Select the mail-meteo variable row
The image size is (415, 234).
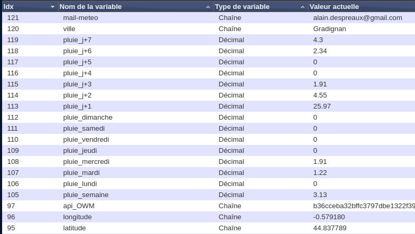pyautogui.click(x=80, y=17)
